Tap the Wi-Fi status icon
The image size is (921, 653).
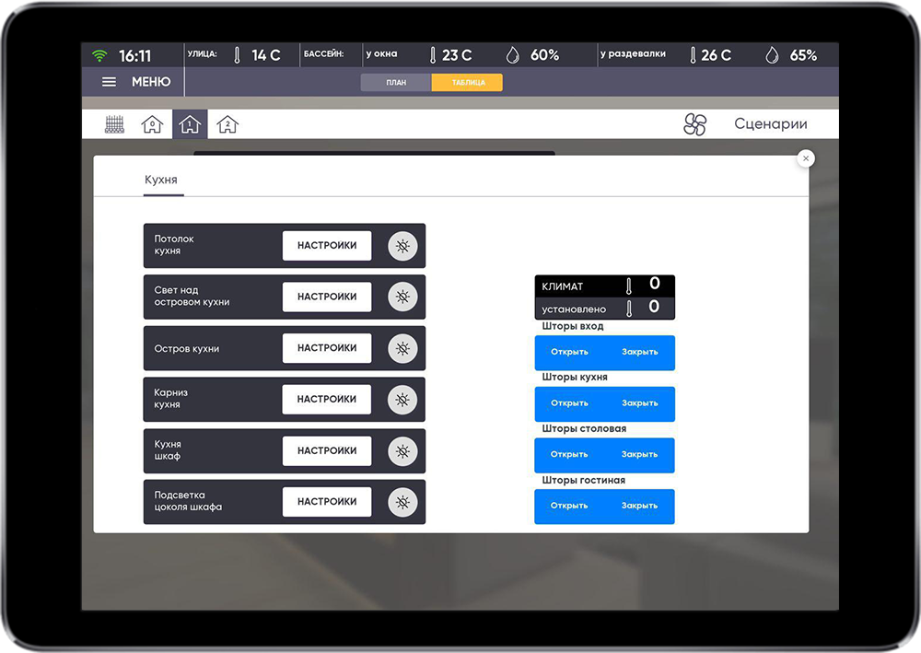point(99,55)
